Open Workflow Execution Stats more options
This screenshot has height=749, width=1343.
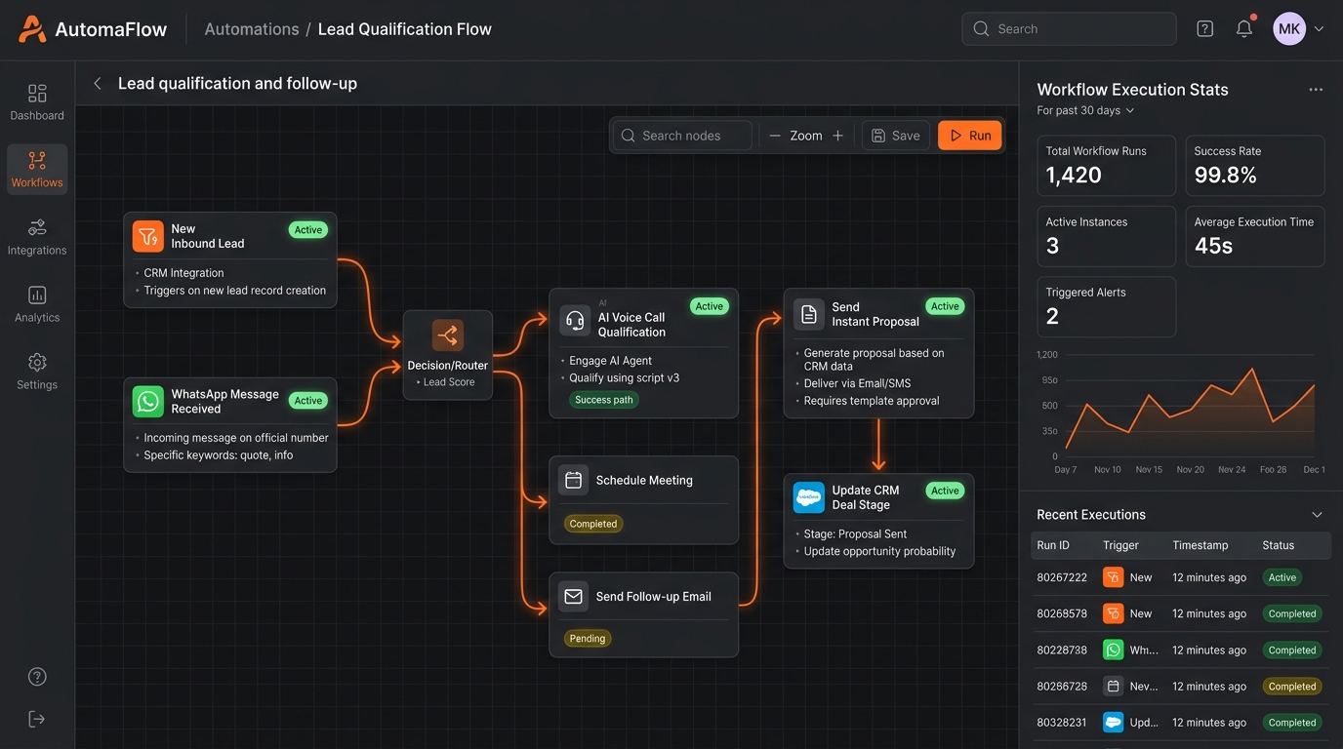pyautogui.click(x=1316, y=90)
